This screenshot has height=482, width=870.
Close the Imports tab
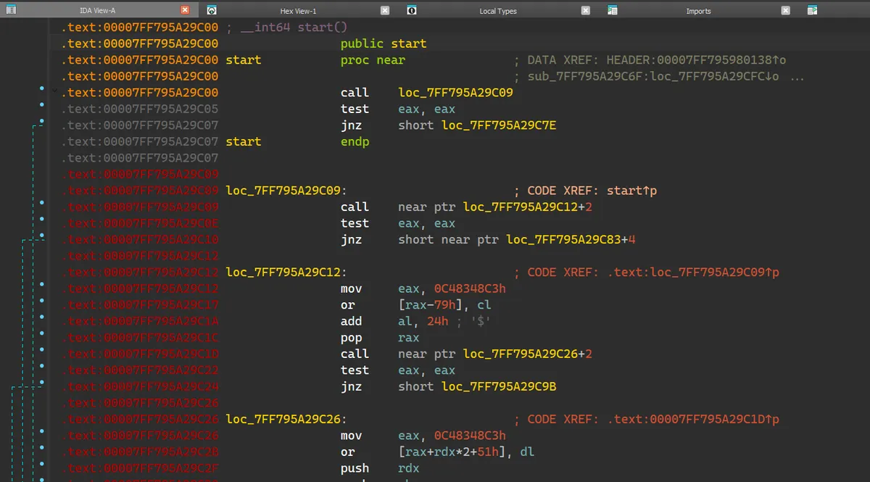[x=786, y=10]
